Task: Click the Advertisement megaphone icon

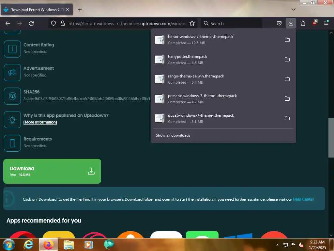Action: (12, 73)
